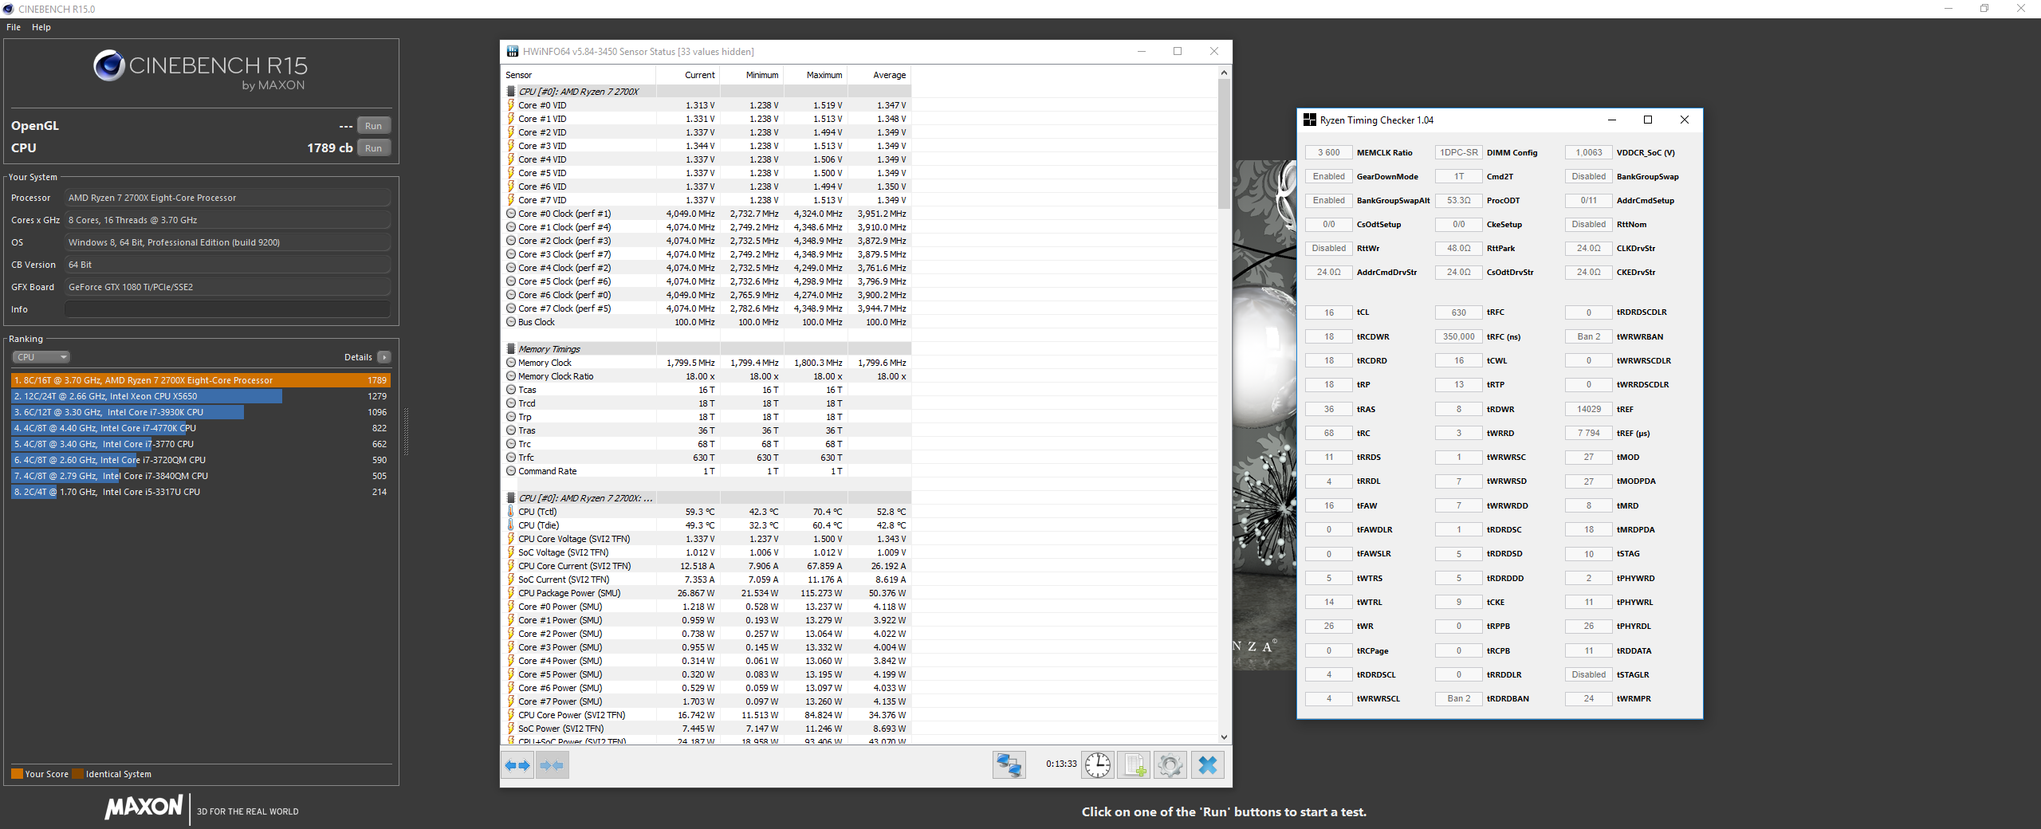The image size is (2041, 829).
Task: Click the Current column header
Action: (x=687, y=75)
